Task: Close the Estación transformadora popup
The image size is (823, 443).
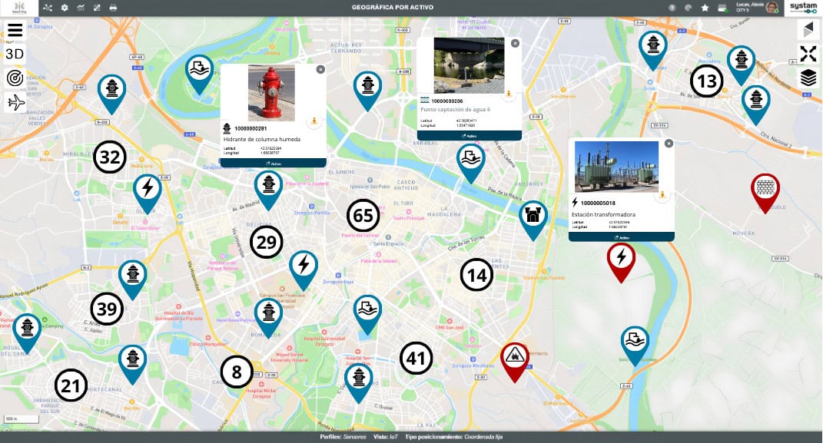Action: point(669,143)
